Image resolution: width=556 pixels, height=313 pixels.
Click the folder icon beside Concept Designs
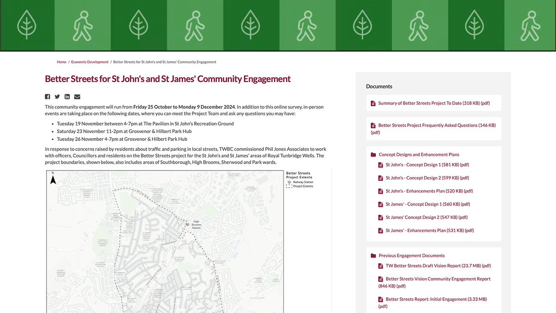click(x=373, y=154)
